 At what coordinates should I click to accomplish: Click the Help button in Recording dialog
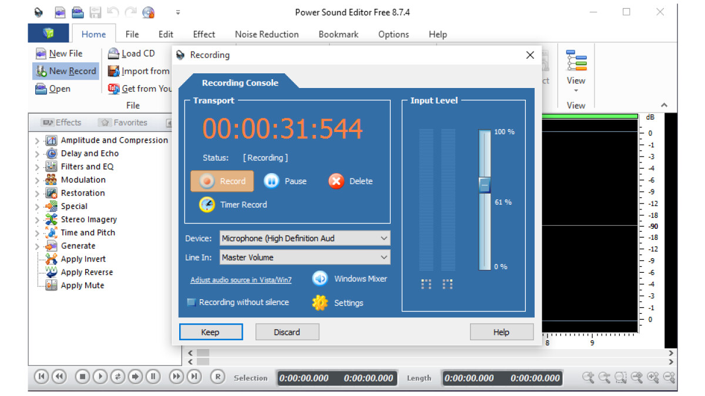point(501,332)
